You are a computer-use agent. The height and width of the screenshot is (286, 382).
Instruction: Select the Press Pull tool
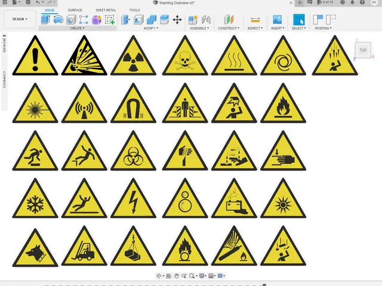[125, 20]
